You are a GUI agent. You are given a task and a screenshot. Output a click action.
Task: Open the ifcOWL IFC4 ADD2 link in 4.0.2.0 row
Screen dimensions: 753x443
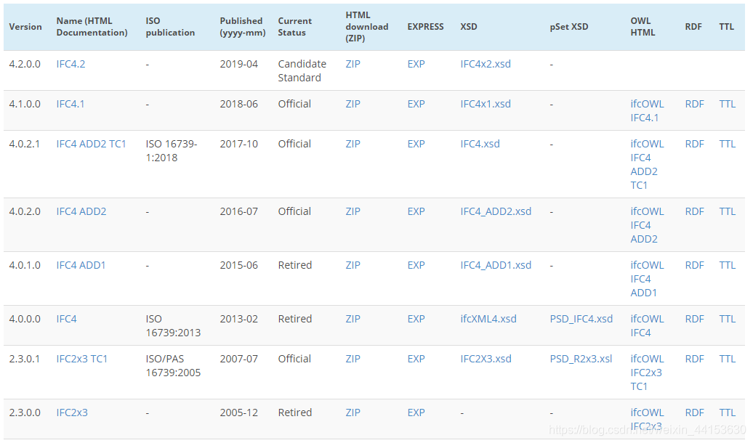tap(648, 225)
